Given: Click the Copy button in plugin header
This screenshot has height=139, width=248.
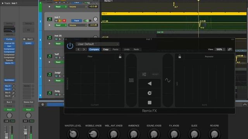Looking at the screenshot, I should click(106, 49).
